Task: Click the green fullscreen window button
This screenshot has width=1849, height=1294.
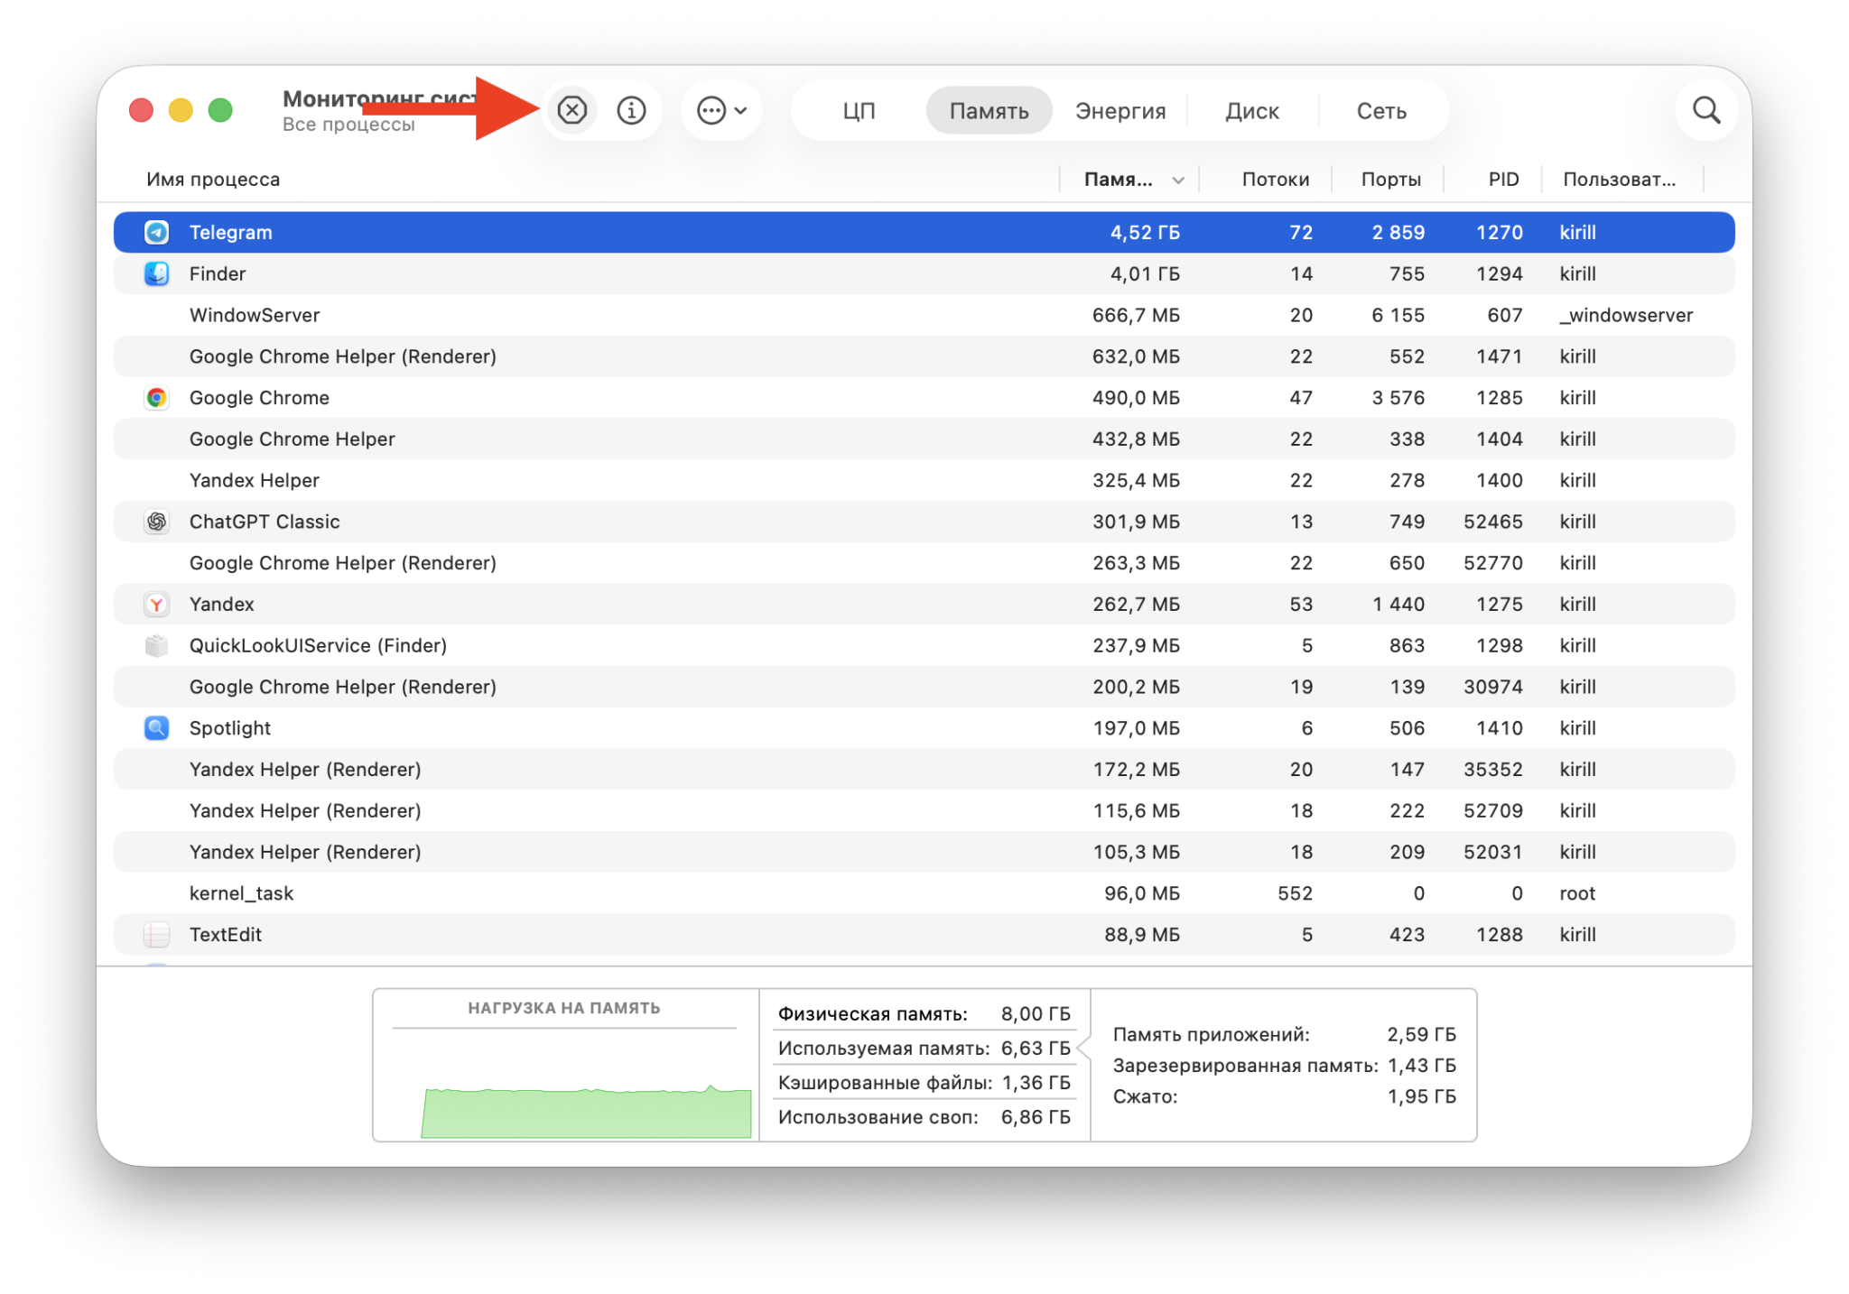Action: (220, 110)
